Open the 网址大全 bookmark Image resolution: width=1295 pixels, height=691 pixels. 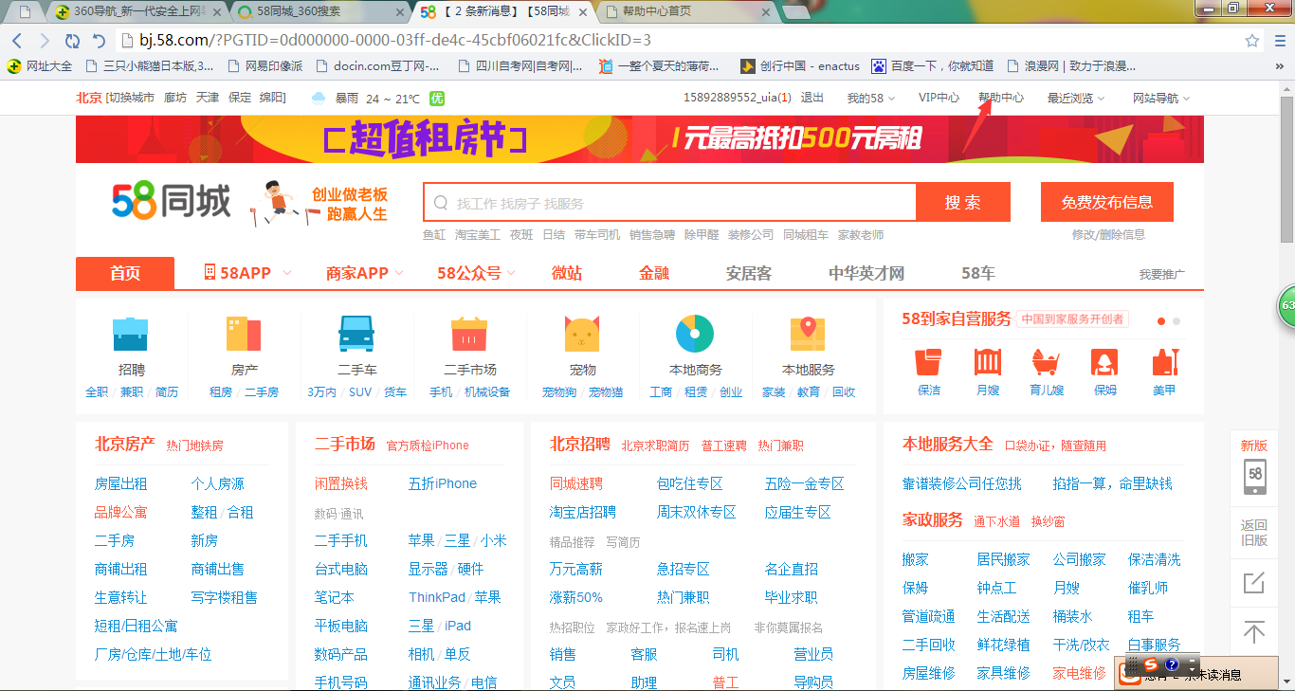pos(40,66)
